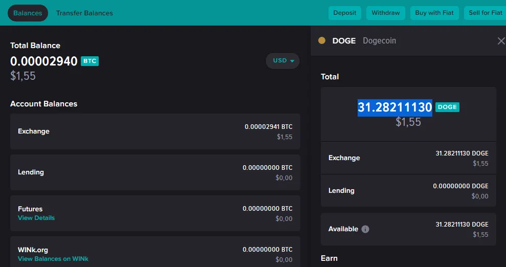
Task: Switch to Transfer Balances tab
Action: pyautogui.click(x=84, y=13)
